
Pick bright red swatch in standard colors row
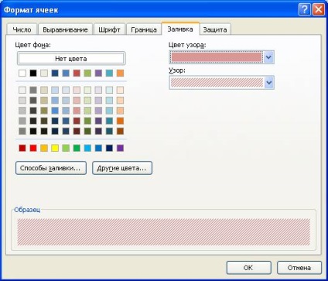tap(33, 148)
